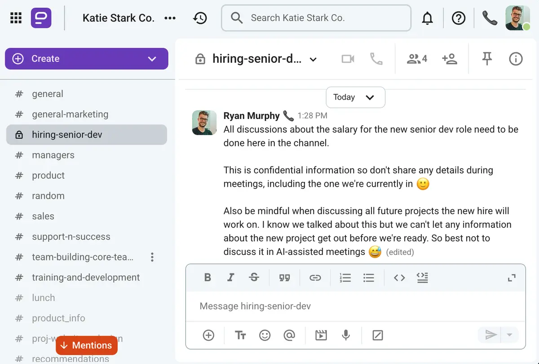Open the emoji picker in the composer
Screen dimensions: 539x364
pos(265,335)
